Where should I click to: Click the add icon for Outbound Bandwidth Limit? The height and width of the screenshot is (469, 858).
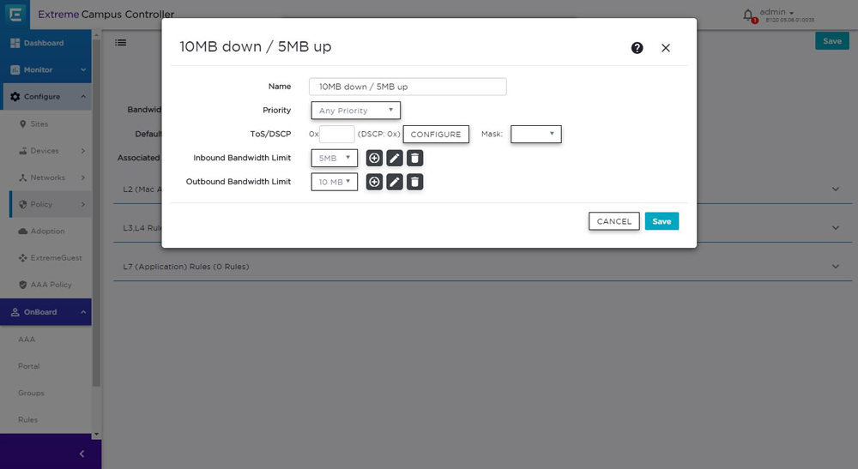374,182
